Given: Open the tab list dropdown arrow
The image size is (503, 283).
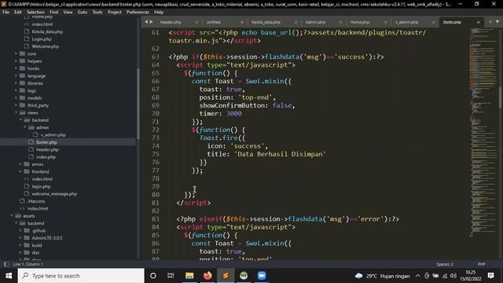Looking at the screenshot, I should coord(497,22).
